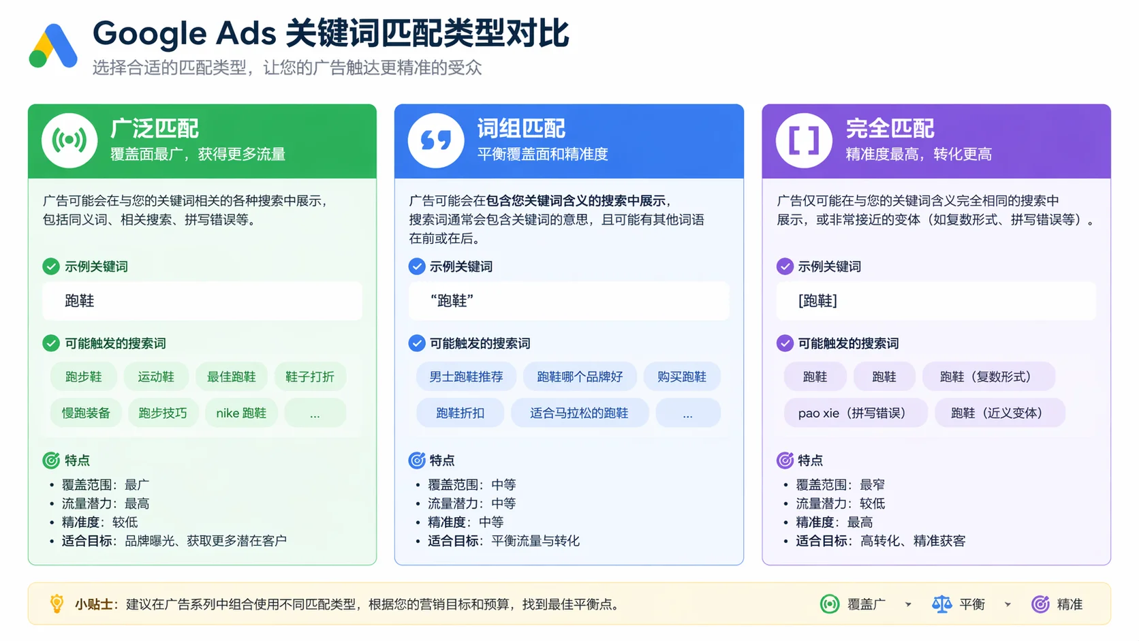This screenshot has height=641, width=1139.
Task: Select the 完全匹配 header section
Action: 936,140
